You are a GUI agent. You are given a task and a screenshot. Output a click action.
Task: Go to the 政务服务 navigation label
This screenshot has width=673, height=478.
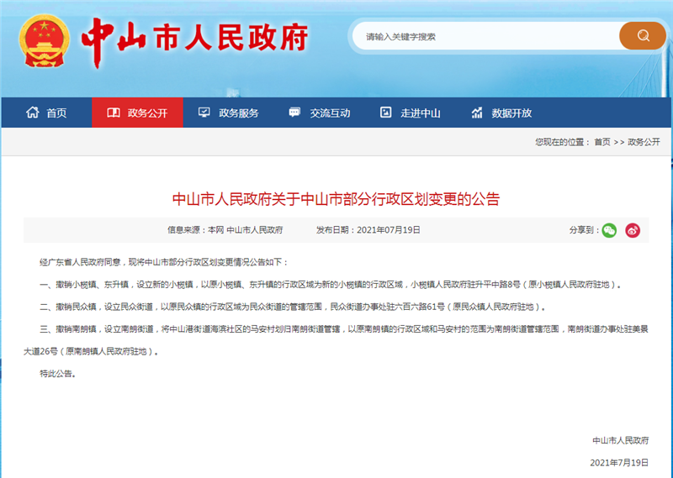click(x=239, y=113)
